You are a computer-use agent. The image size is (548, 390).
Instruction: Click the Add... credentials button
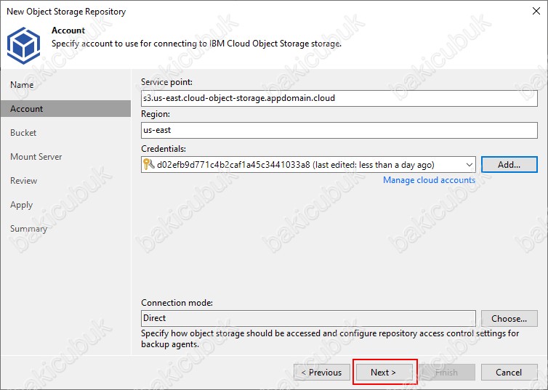[509, 164]
